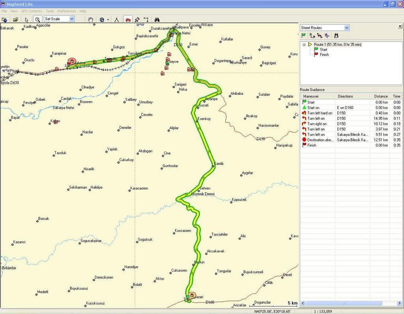Open binoculars search in main toolbar

point(157,19)
